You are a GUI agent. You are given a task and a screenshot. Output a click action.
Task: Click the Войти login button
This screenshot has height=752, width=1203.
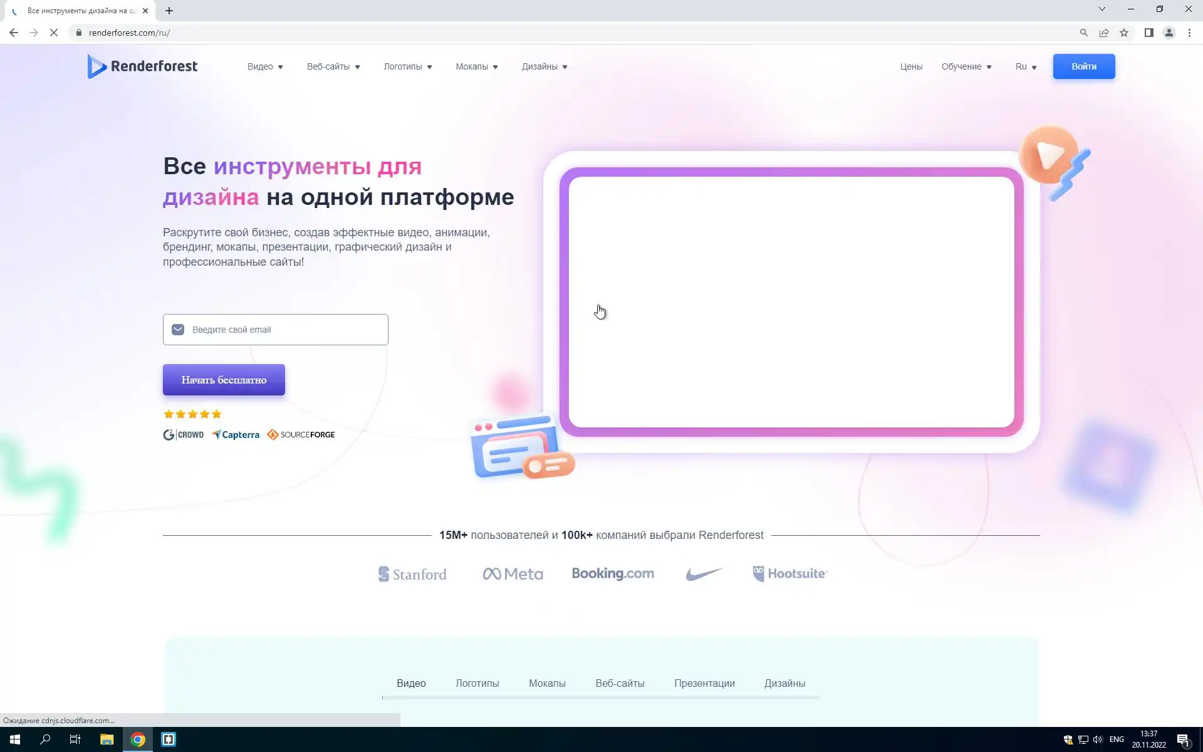pos(1083,66)
